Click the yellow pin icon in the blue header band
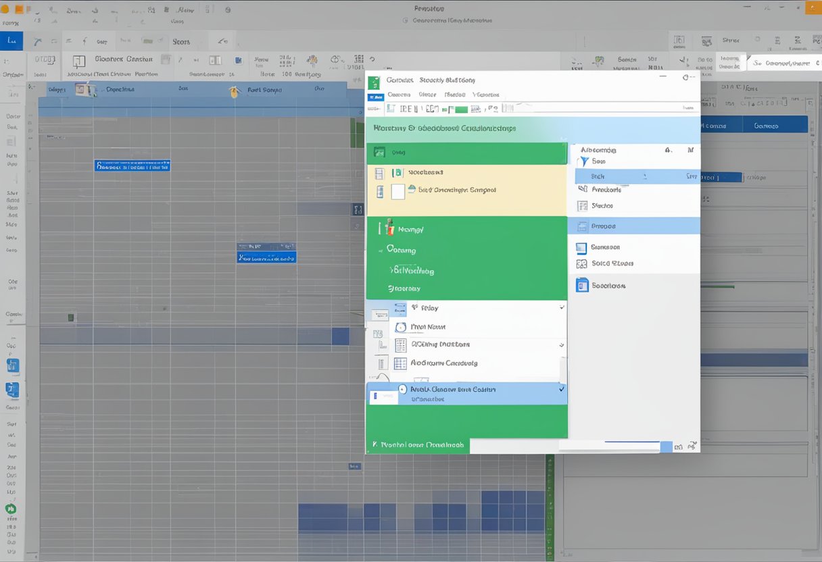822x562 pixels. pos(235,91)
